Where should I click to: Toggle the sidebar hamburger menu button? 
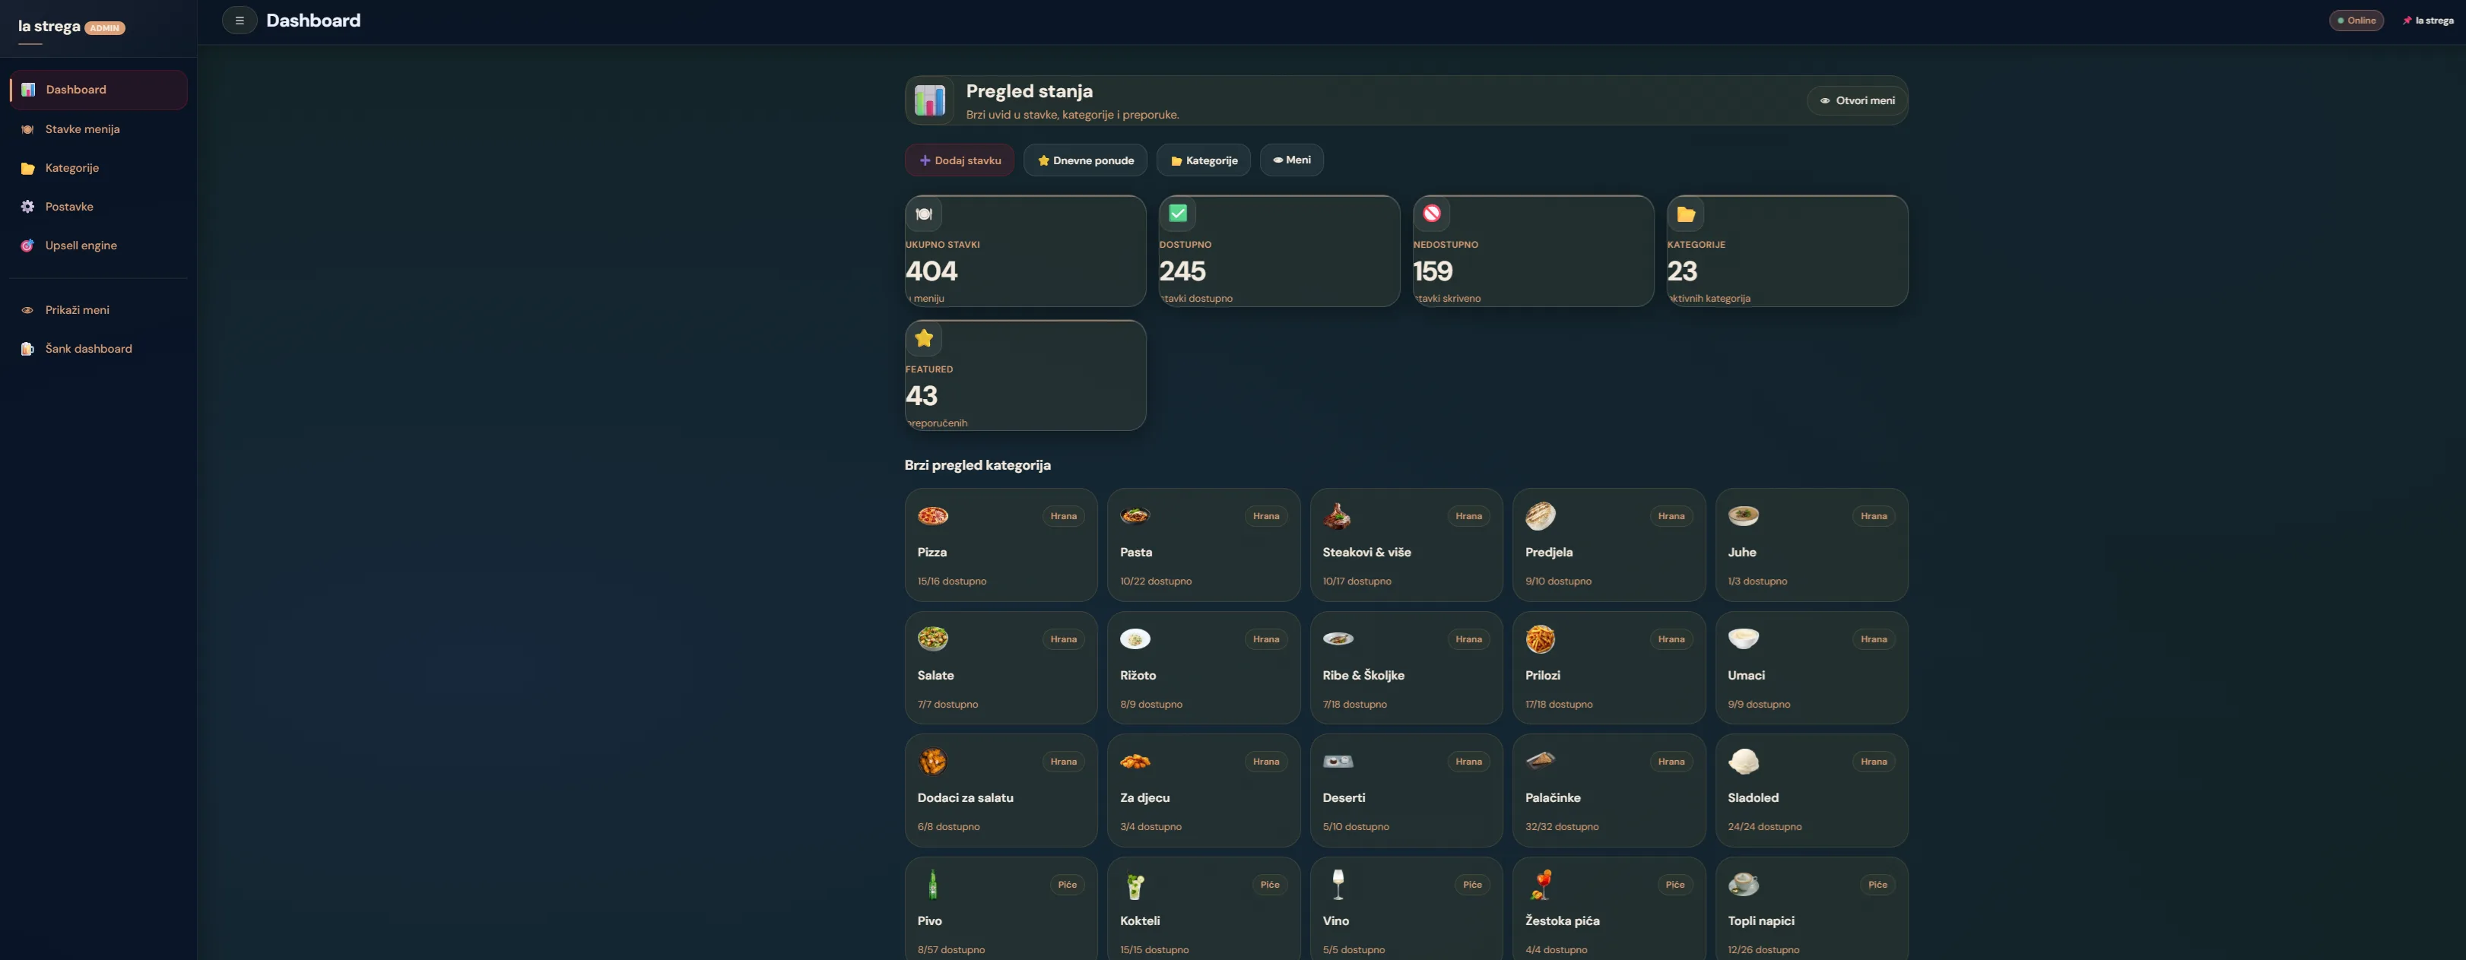point(240,20)
